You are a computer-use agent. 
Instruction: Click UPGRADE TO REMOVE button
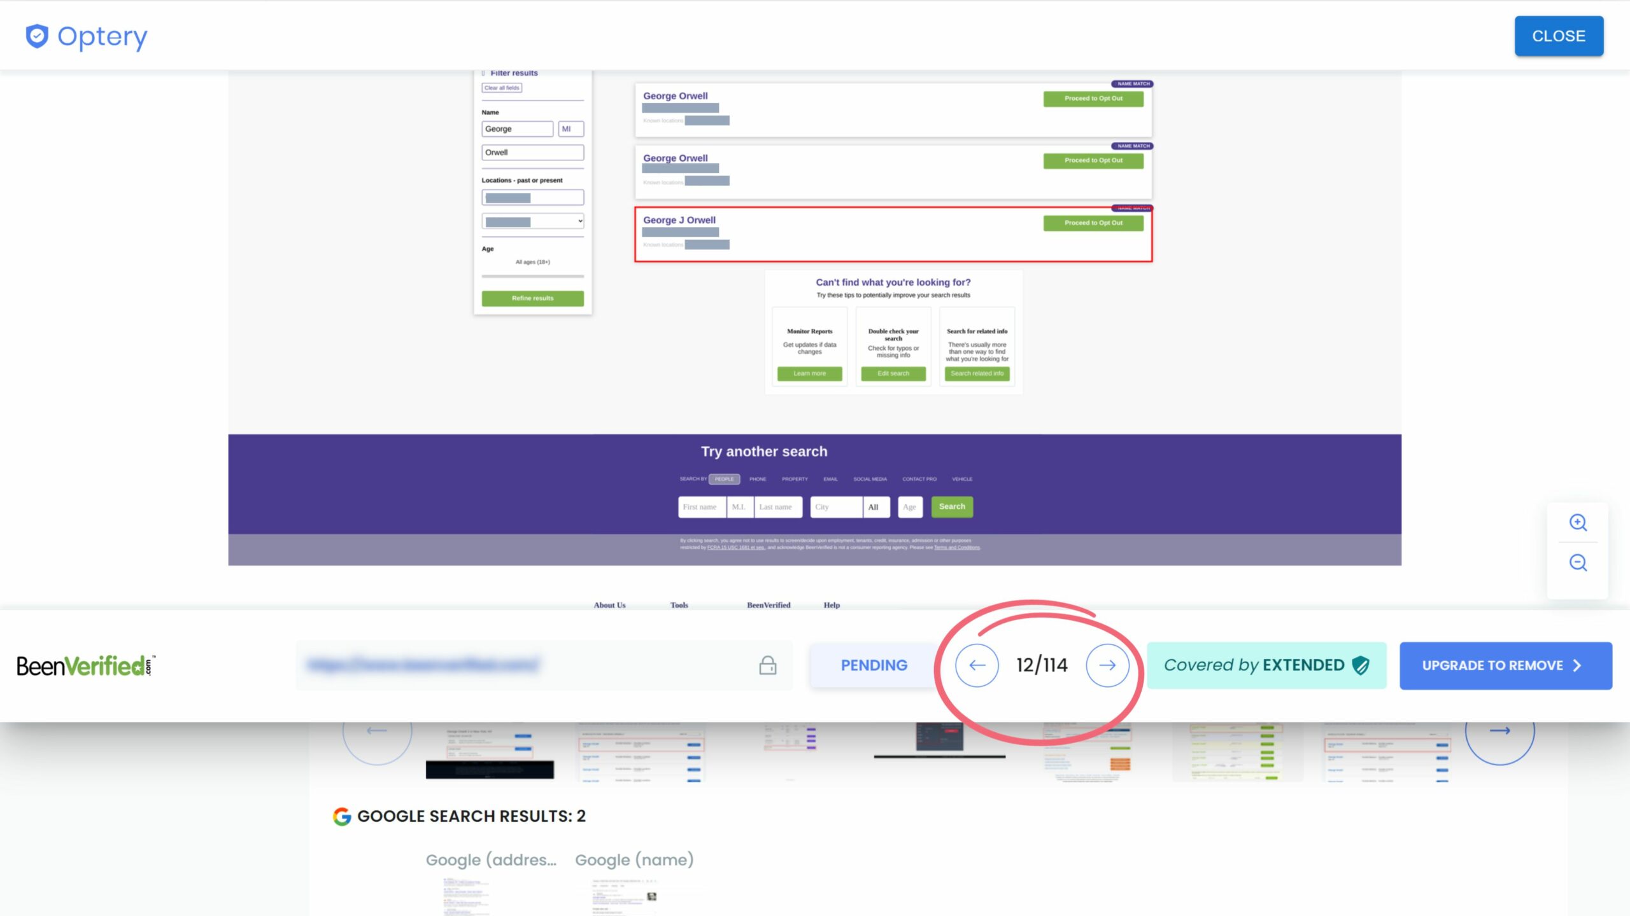click(1505, 665)
